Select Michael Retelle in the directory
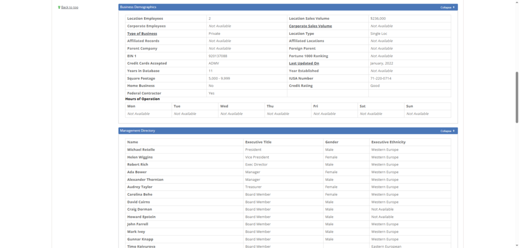Image resolution: width=519 pixels, height=248 pixels. (x=141, y=150)
